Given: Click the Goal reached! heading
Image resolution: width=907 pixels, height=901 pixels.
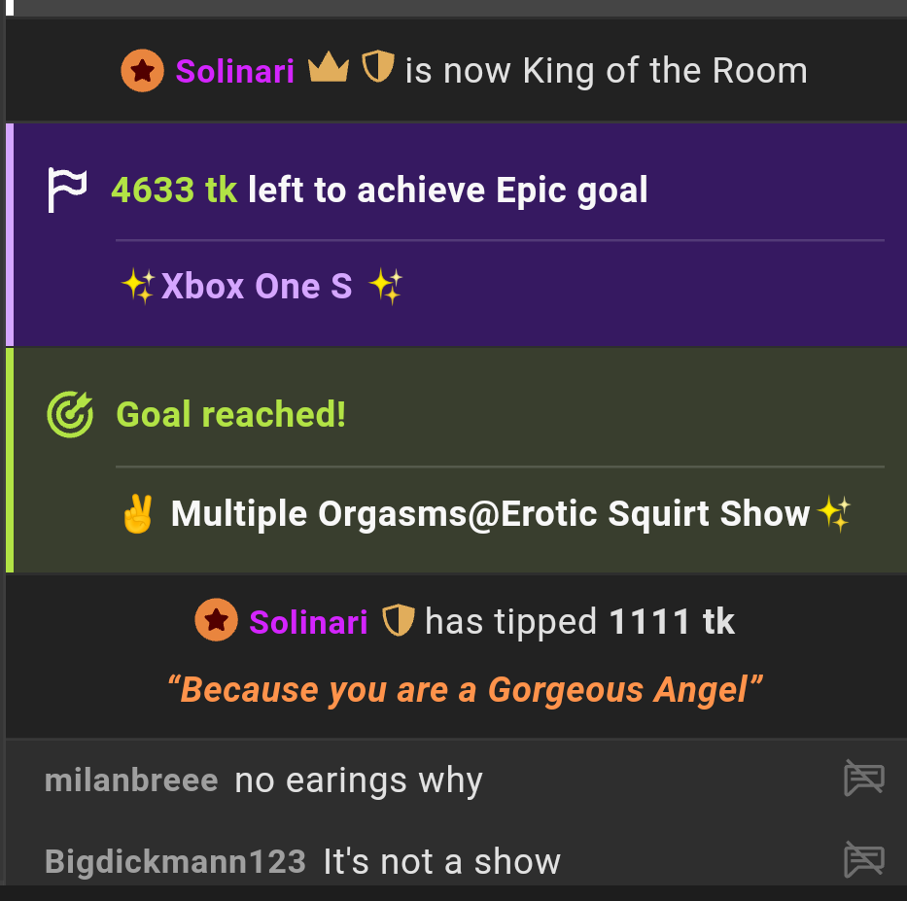Looking at the screenshot, I should [231, 415].
